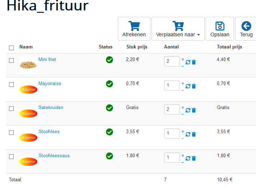Select the Stoofvlees row checkbox
The width and height of the screenshot is (256, 187).
pyautogui.click(x=11, y=132)
